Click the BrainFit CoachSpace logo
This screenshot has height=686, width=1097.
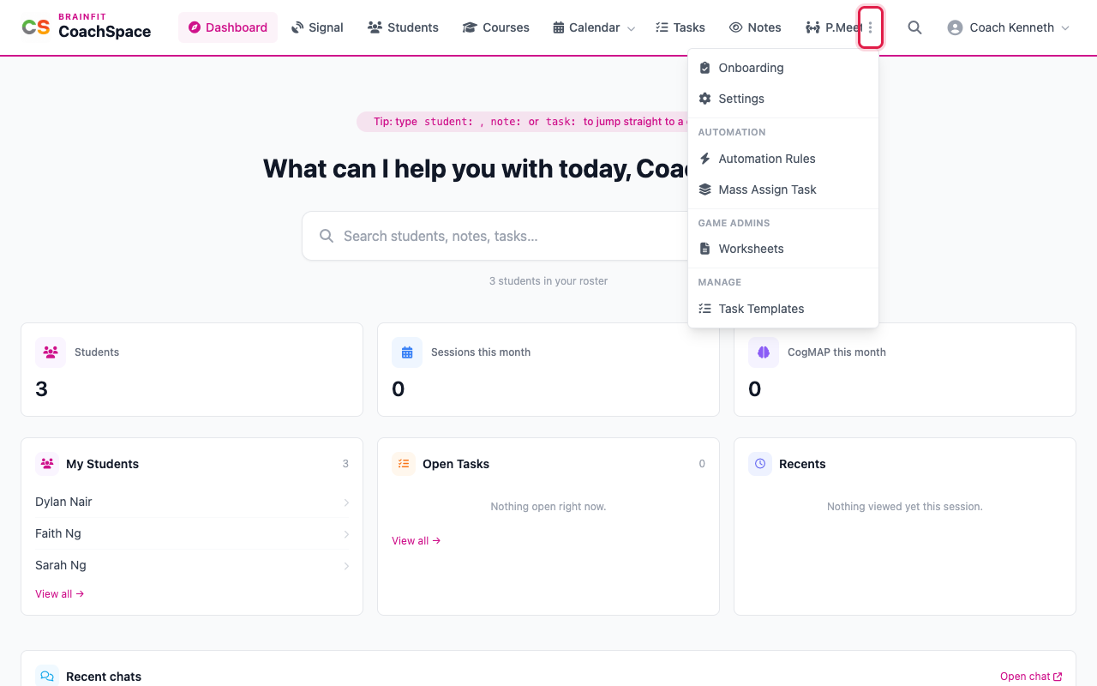point(87,27)
